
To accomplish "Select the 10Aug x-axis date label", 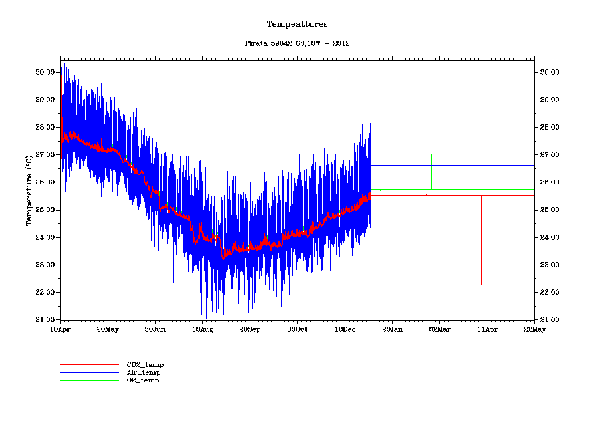I will (202, 329).
